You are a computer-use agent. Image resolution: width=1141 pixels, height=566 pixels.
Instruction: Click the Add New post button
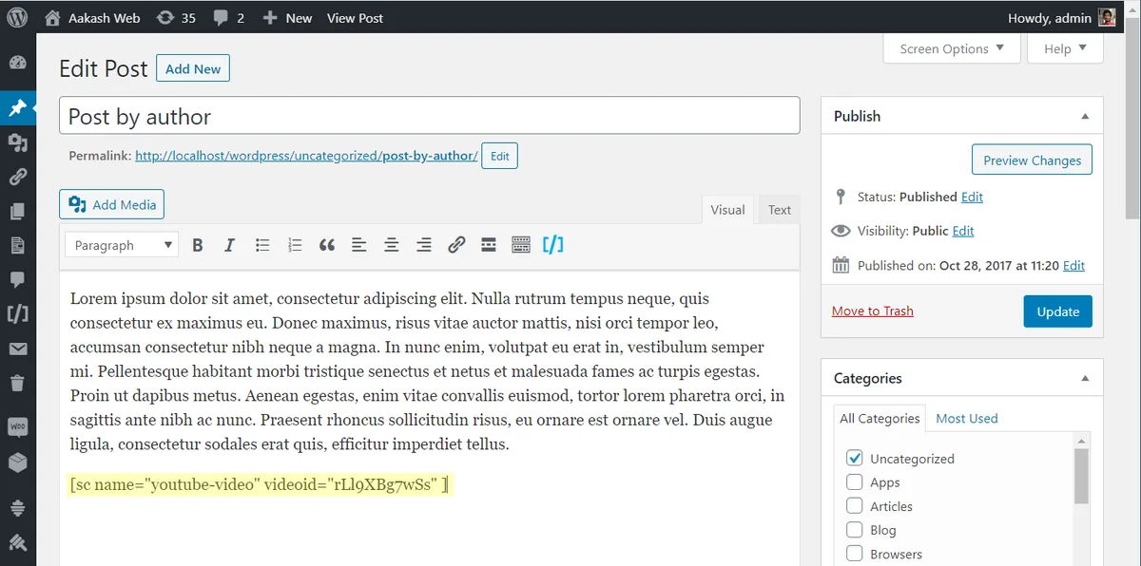coord(193,68)
